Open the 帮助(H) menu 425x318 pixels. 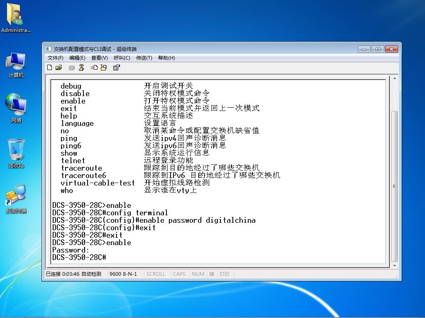(166, 58)
